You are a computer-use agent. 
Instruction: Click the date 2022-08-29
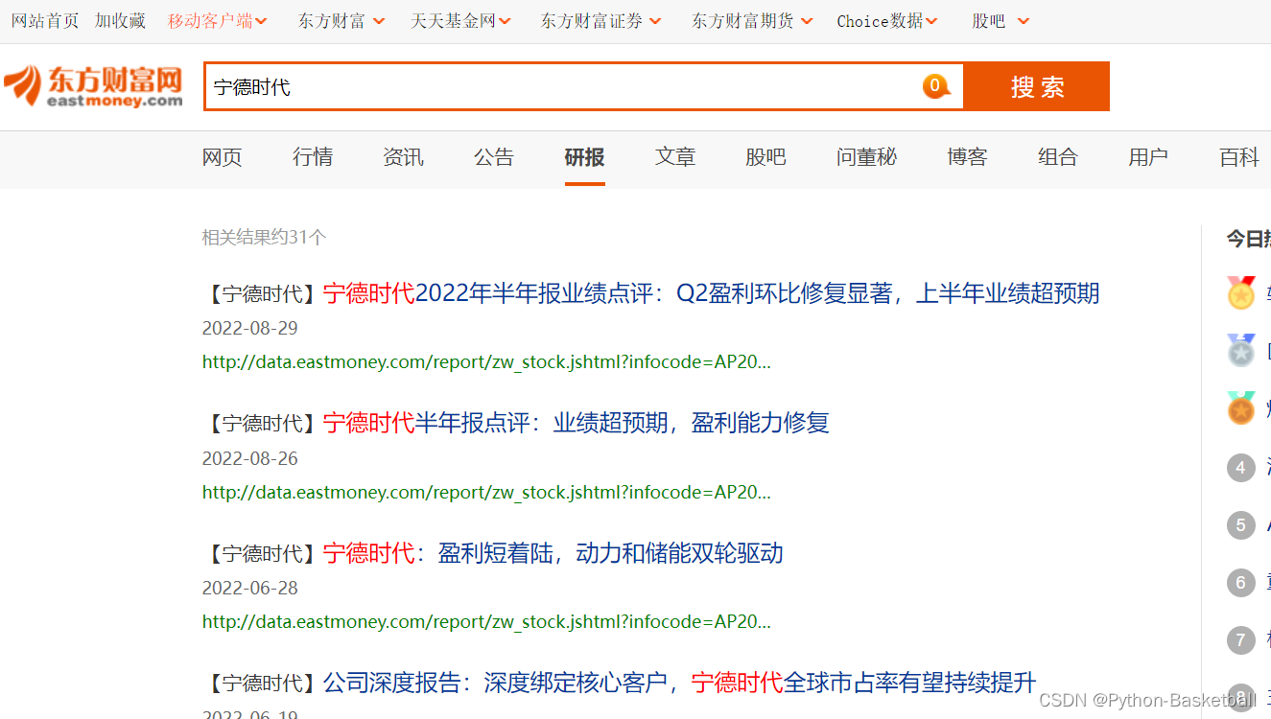(249, 328)
